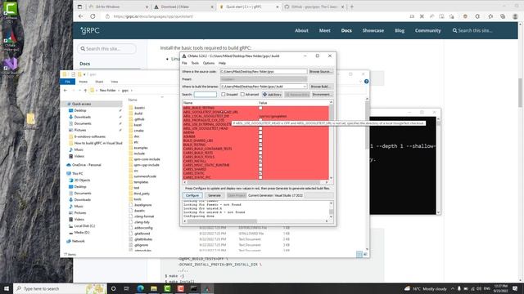This screenshot has height=294, width=524.
Task: Click Edge icon in taskbar
Action: 140,288
